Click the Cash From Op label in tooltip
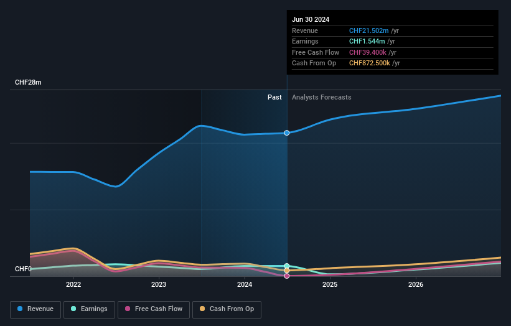This screenshot has height=326, width=511. pos(314,63)
